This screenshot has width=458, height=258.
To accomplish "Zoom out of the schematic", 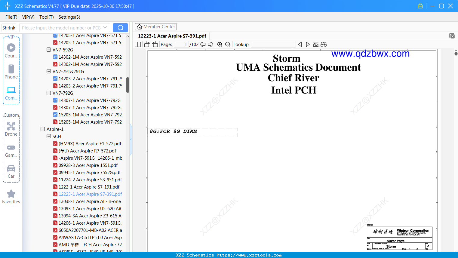I will tap(228, 45).
